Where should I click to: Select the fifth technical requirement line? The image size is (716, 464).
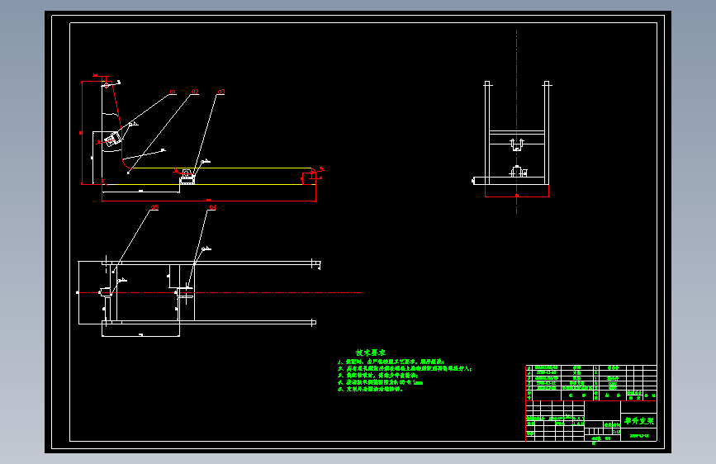[370, 389]
